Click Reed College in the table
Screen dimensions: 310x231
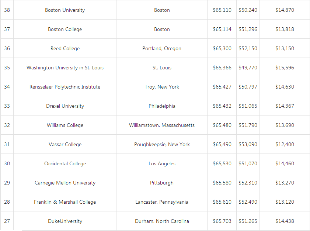pos(65,48)
